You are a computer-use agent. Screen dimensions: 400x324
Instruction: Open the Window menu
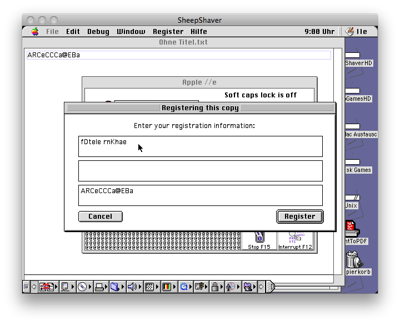pyautogui.click(x=131, y=32)
